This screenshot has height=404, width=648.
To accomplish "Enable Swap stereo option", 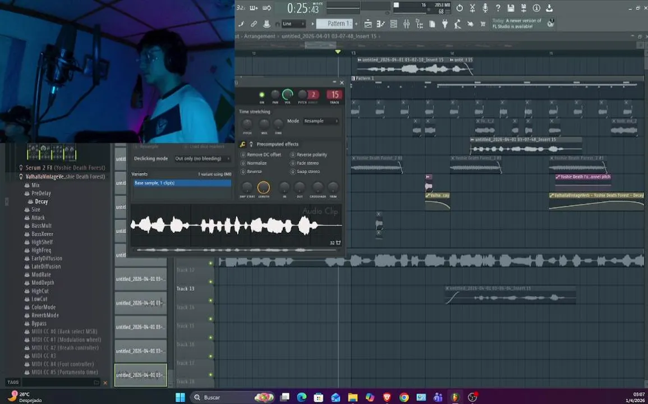I will (305, 172).
